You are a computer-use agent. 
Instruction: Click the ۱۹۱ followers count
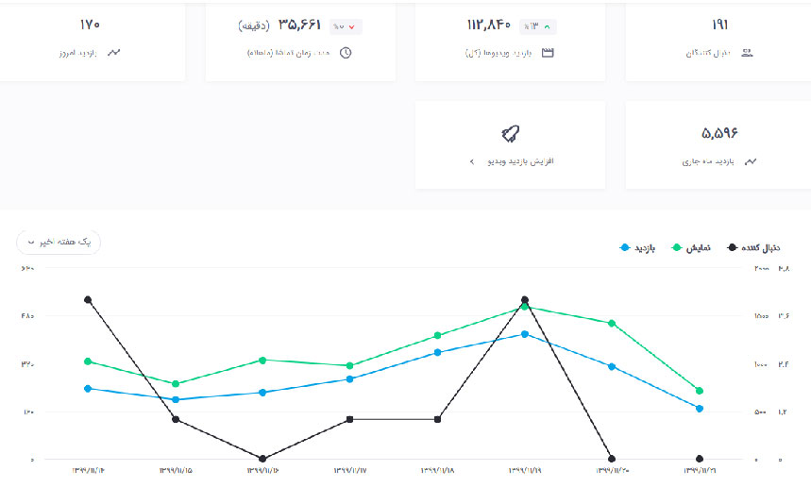pyautogui.click(x=718, y=25)
